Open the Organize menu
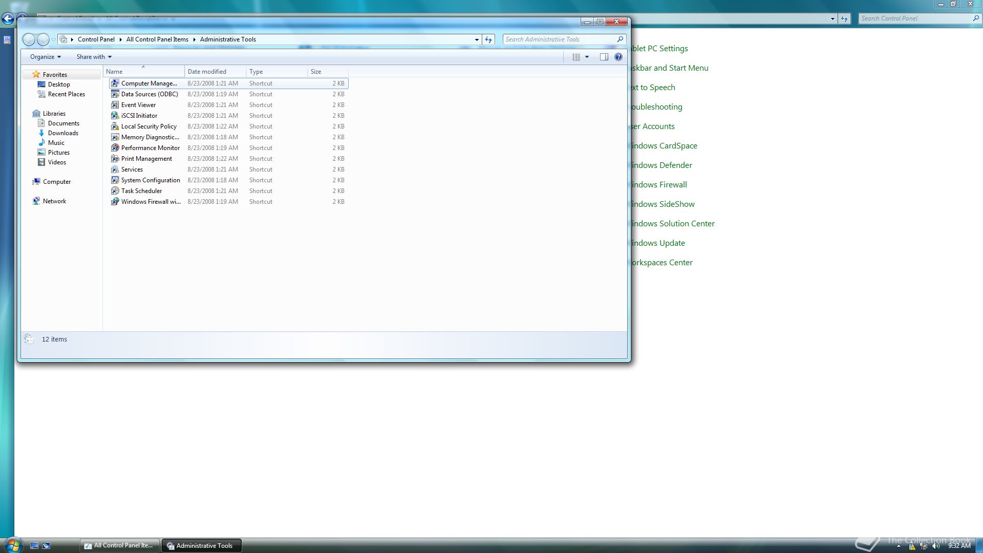This screenshot has width=983, height=553. tap(46, 57)
